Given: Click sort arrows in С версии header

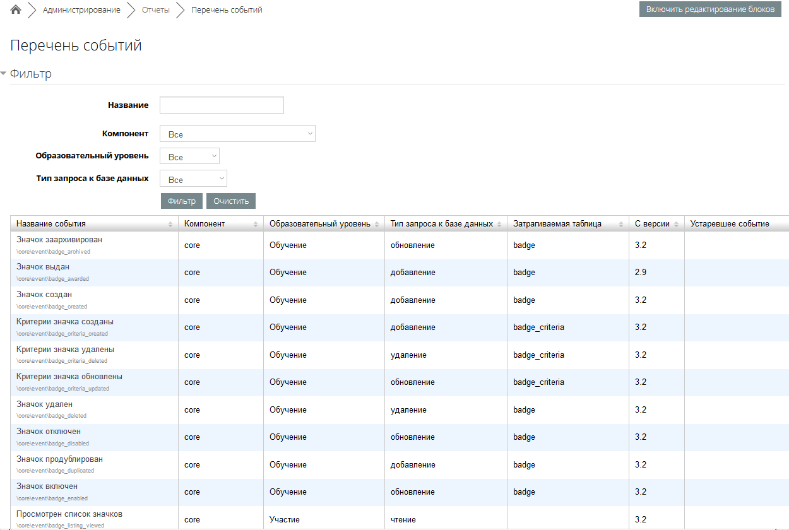Looking at the screenshot, I should point(677,225).
